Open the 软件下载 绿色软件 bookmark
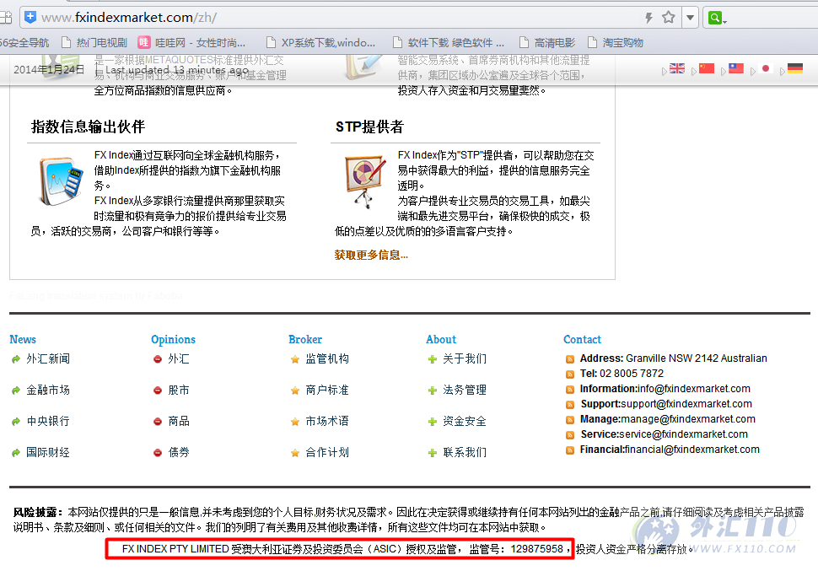 (449, 42)
